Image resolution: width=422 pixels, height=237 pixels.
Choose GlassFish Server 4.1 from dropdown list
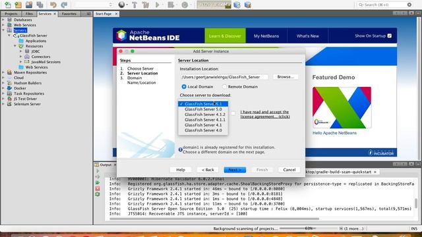(203, 125)
